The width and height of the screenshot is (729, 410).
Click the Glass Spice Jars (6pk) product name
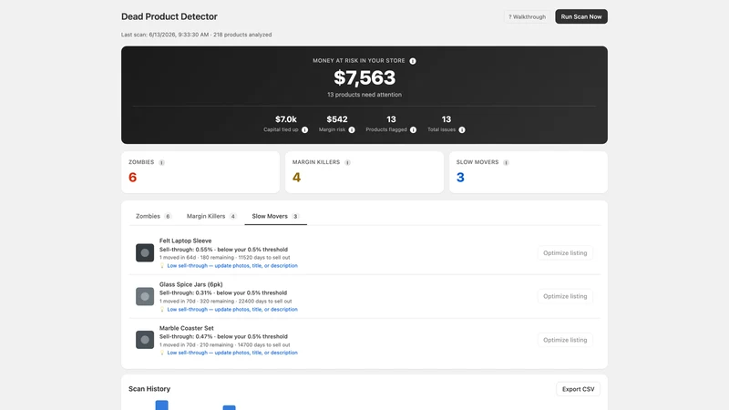(191, 284)
